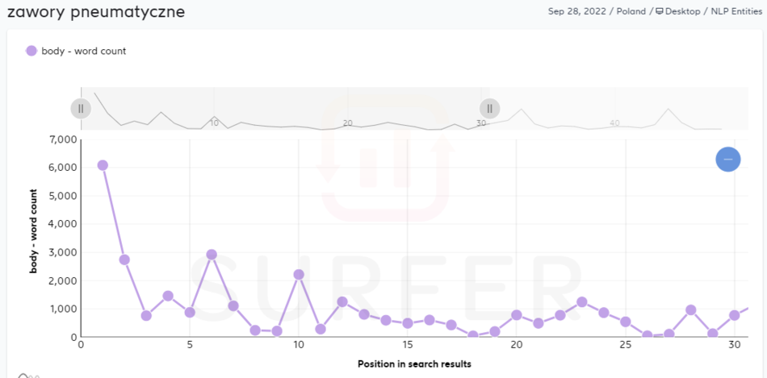767x378 pixels.
Task: Click the left range scrollbar grip handle
Action: 81,109
